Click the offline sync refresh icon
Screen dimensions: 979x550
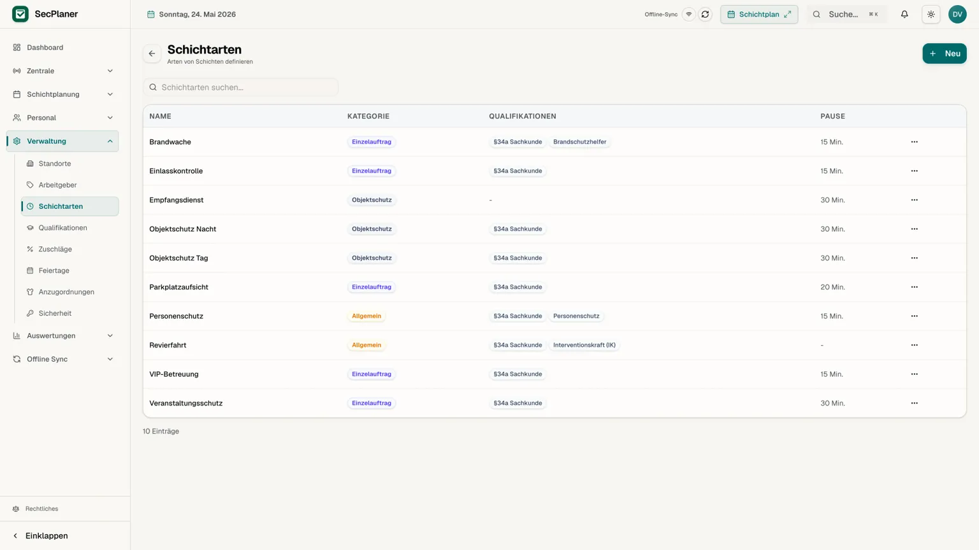pos(705,14)
